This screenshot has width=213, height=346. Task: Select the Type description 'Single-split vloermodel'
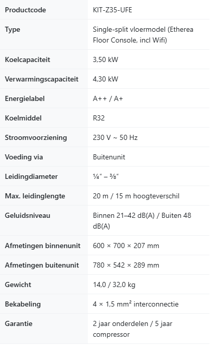tap(129, 29)
